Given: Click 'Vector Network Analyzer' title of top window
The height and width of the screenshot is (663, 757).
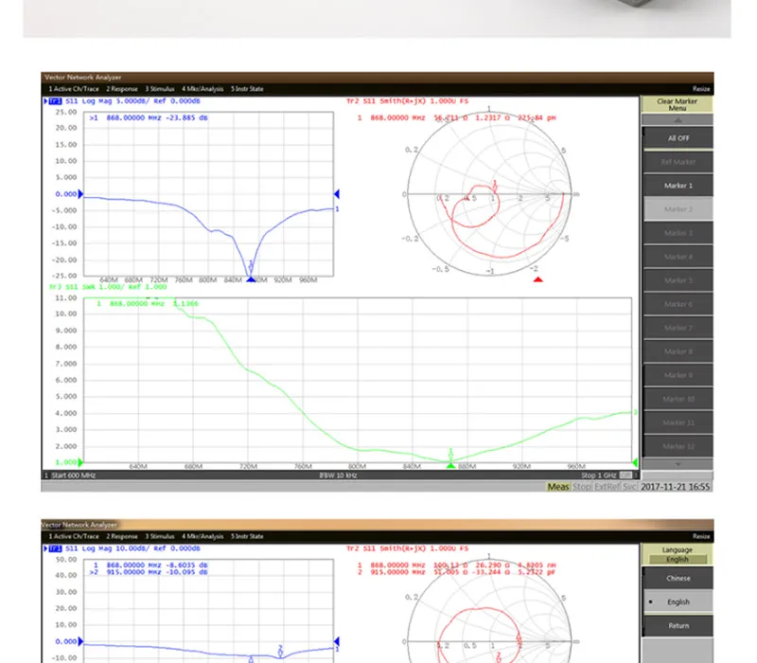Looking at the screenshot, I should click(82, 78).
